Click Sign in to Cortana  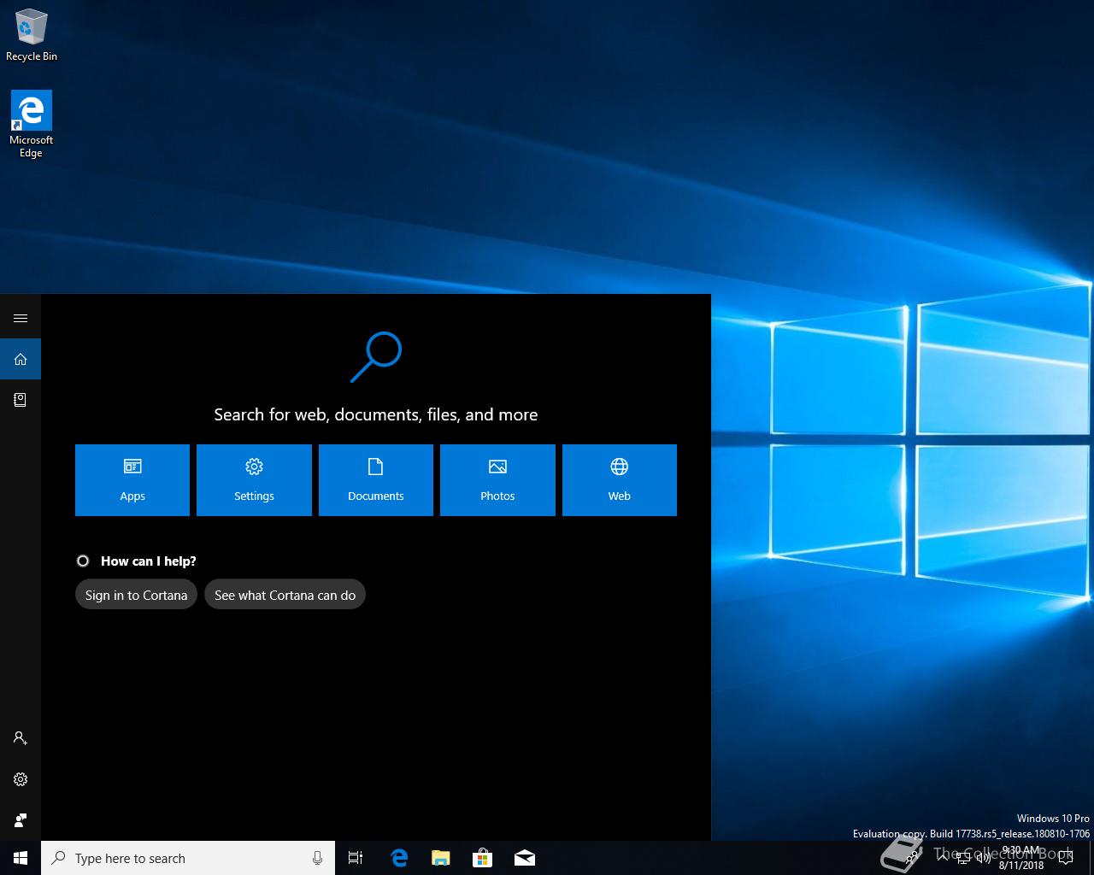(137, 595)
